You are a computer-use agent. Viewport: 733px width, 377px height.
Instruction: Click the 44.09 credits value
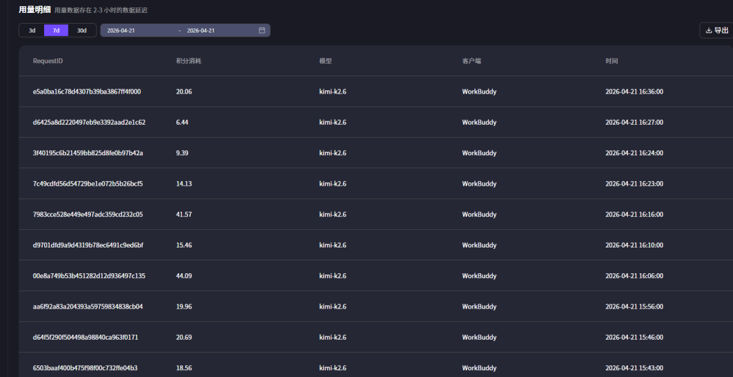tap(184, 276)
